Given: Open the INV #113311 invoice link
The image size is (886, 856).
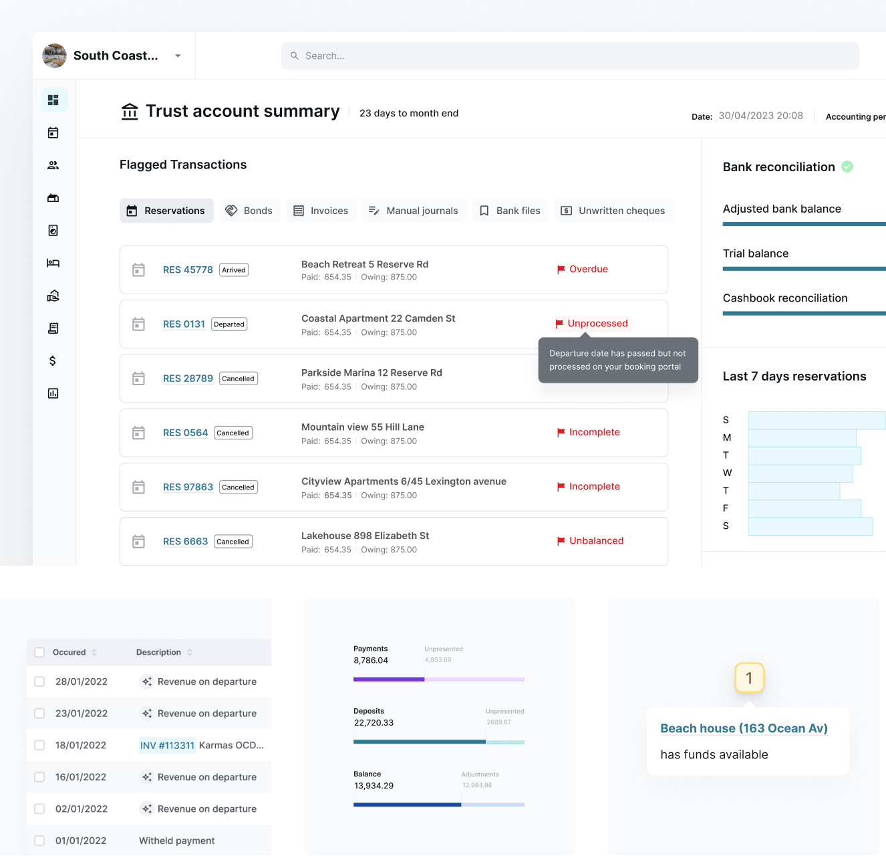Looking at the screenshot, I should pyautogui.click(x=167, y=745).
